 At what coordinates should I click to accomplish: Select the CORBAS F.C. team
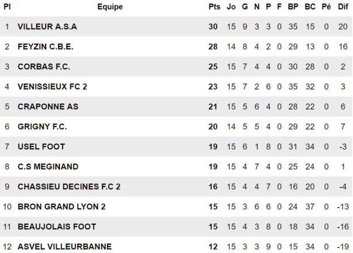[44, 67]
